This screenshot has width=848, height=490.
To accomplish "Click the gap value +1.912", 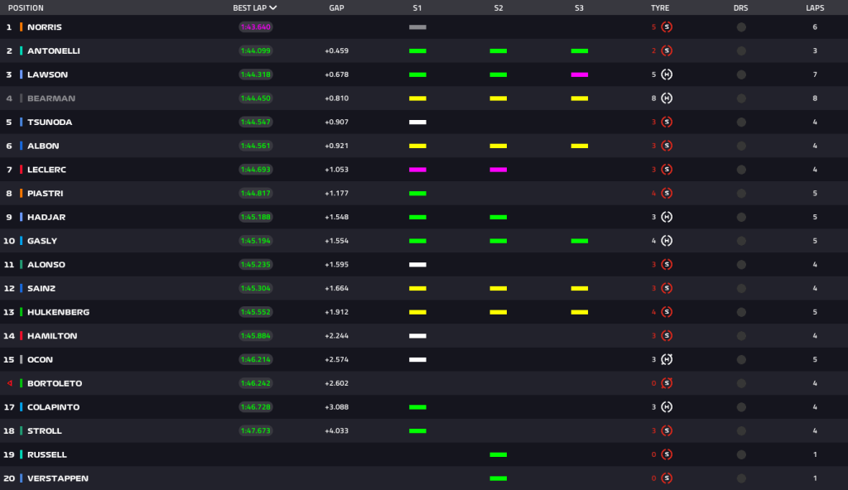I will point(336,312).
